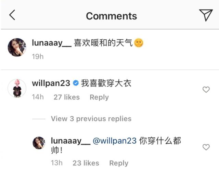Reply to lunaaay__'s reply comment
The width and height of the screenshot is (219, 169).
(x=119, y=163)
